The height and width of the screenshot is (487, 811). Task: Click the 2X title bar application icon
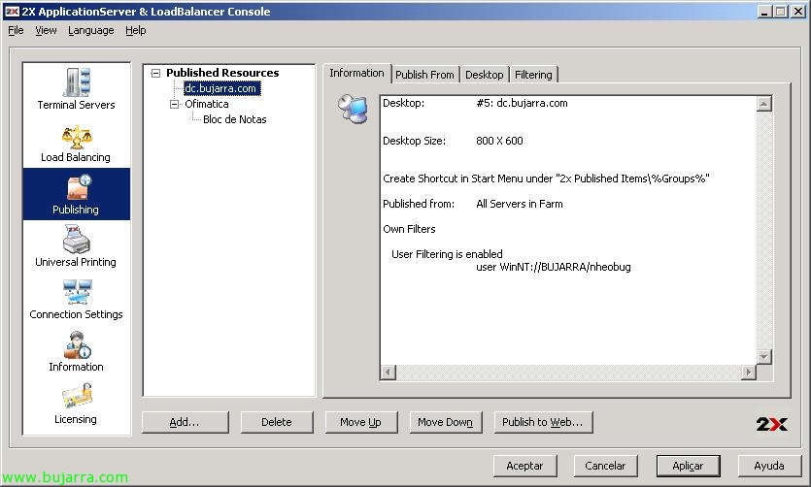[12, 12]
